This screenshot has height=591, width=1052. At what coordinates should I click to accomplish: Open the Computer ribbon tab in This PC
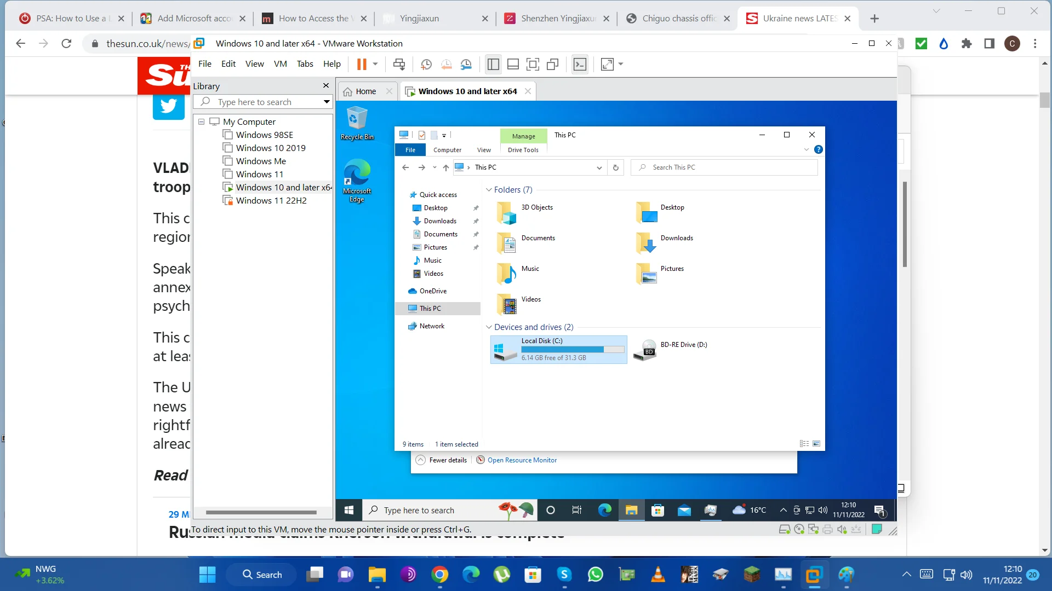[447, 150]
